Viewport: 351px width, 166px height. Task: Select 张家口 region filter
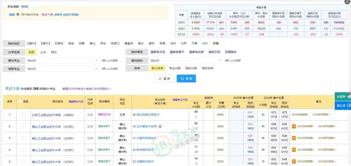tap(115, 44)
